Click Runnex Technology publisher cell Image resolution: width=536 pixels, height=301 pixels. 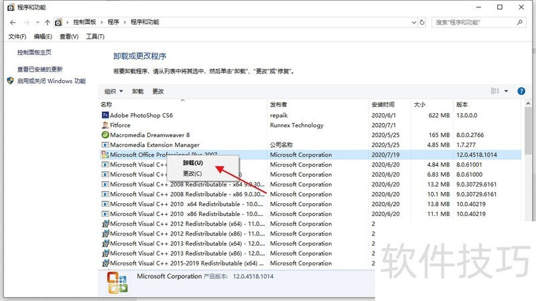tap(297, 125)
